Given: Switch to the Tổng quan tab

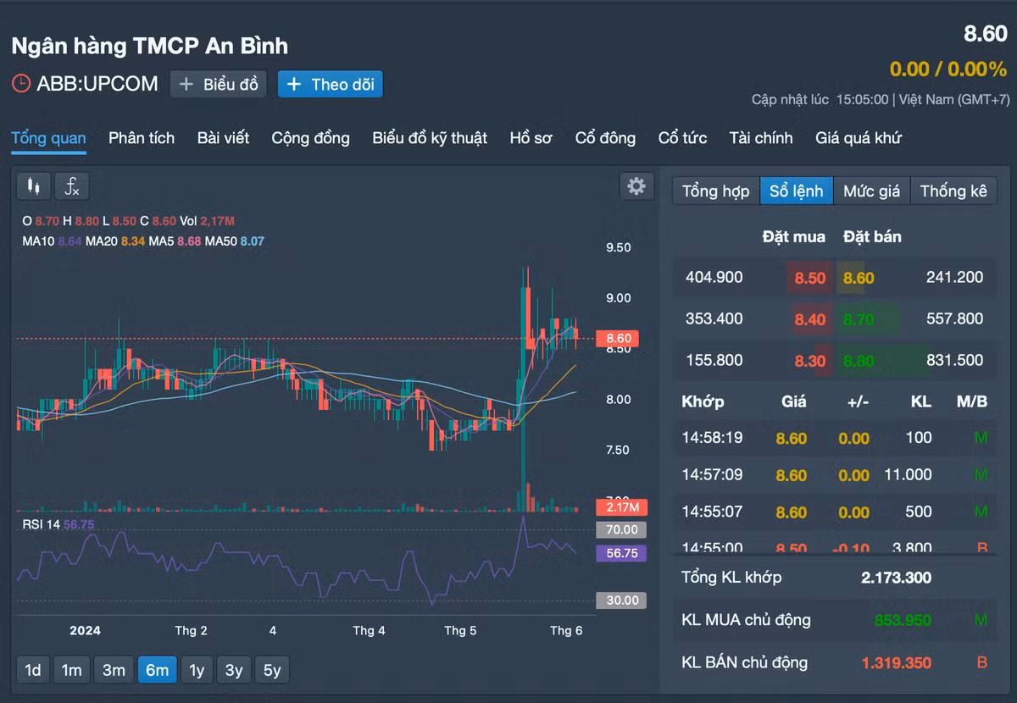Looking at the screenshot, I should 48,138.
